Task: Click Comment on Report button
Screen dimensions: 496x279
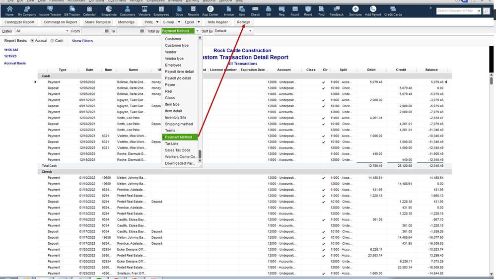Action: click(x=60, y=22)
